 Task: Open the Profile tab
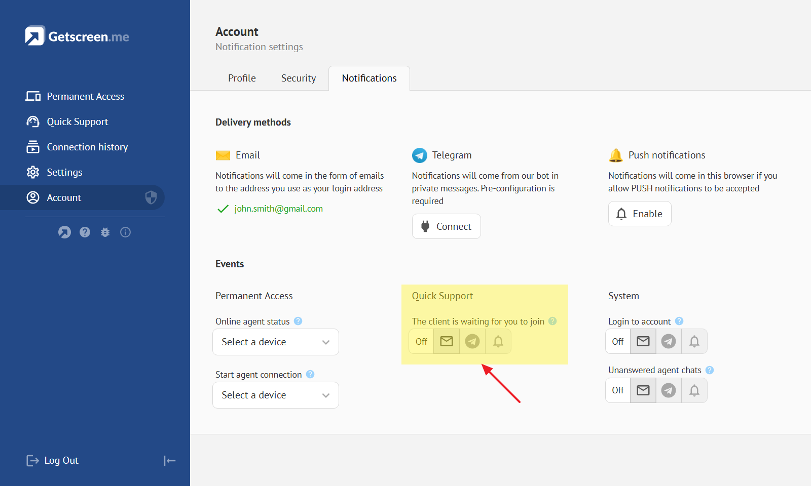[x=242, y=78]
